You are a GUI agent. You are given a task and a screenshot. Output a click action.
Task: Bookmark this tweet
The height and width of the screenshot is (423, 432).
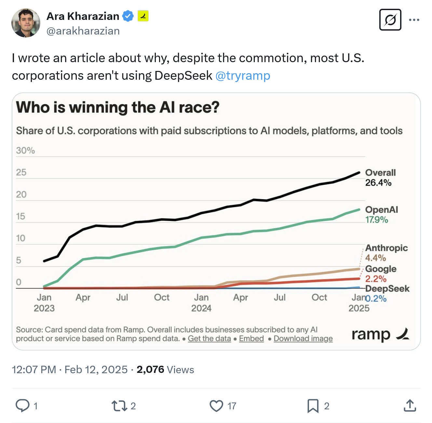(313, 406)
